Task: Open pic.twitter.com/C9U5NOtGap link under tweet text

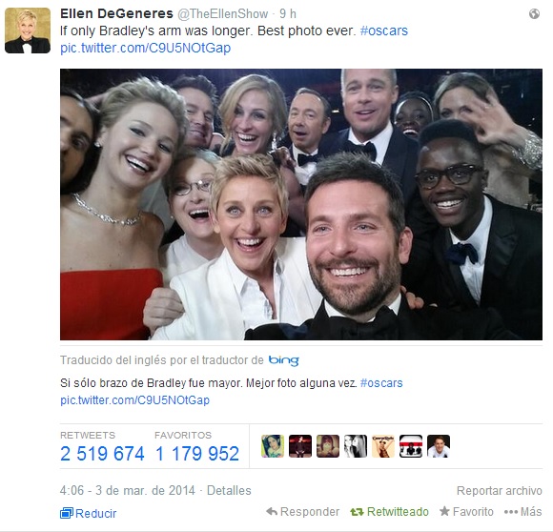Action: 145,48
